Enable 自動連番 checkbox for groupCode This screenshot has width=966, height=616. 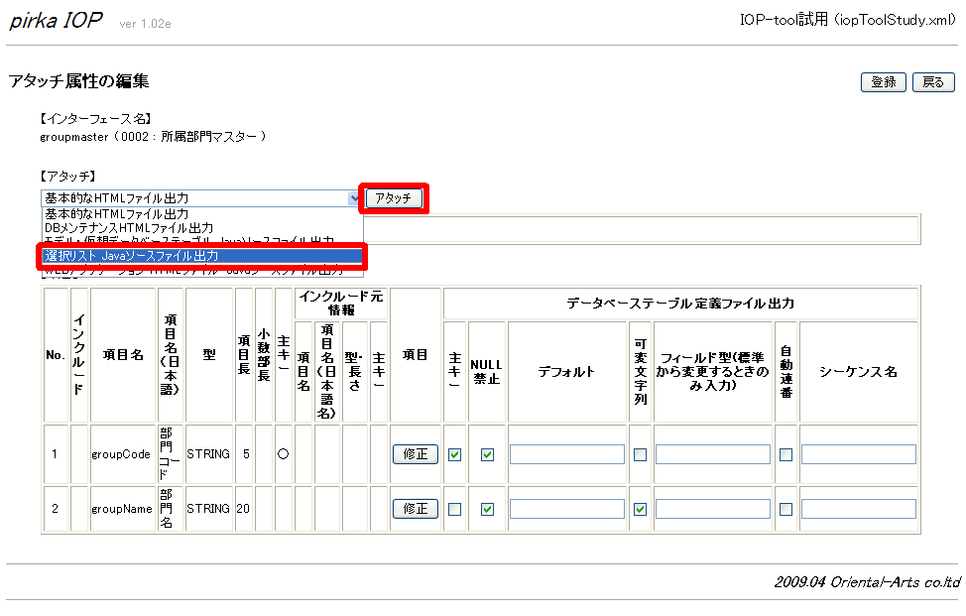[x=785, y=454]
